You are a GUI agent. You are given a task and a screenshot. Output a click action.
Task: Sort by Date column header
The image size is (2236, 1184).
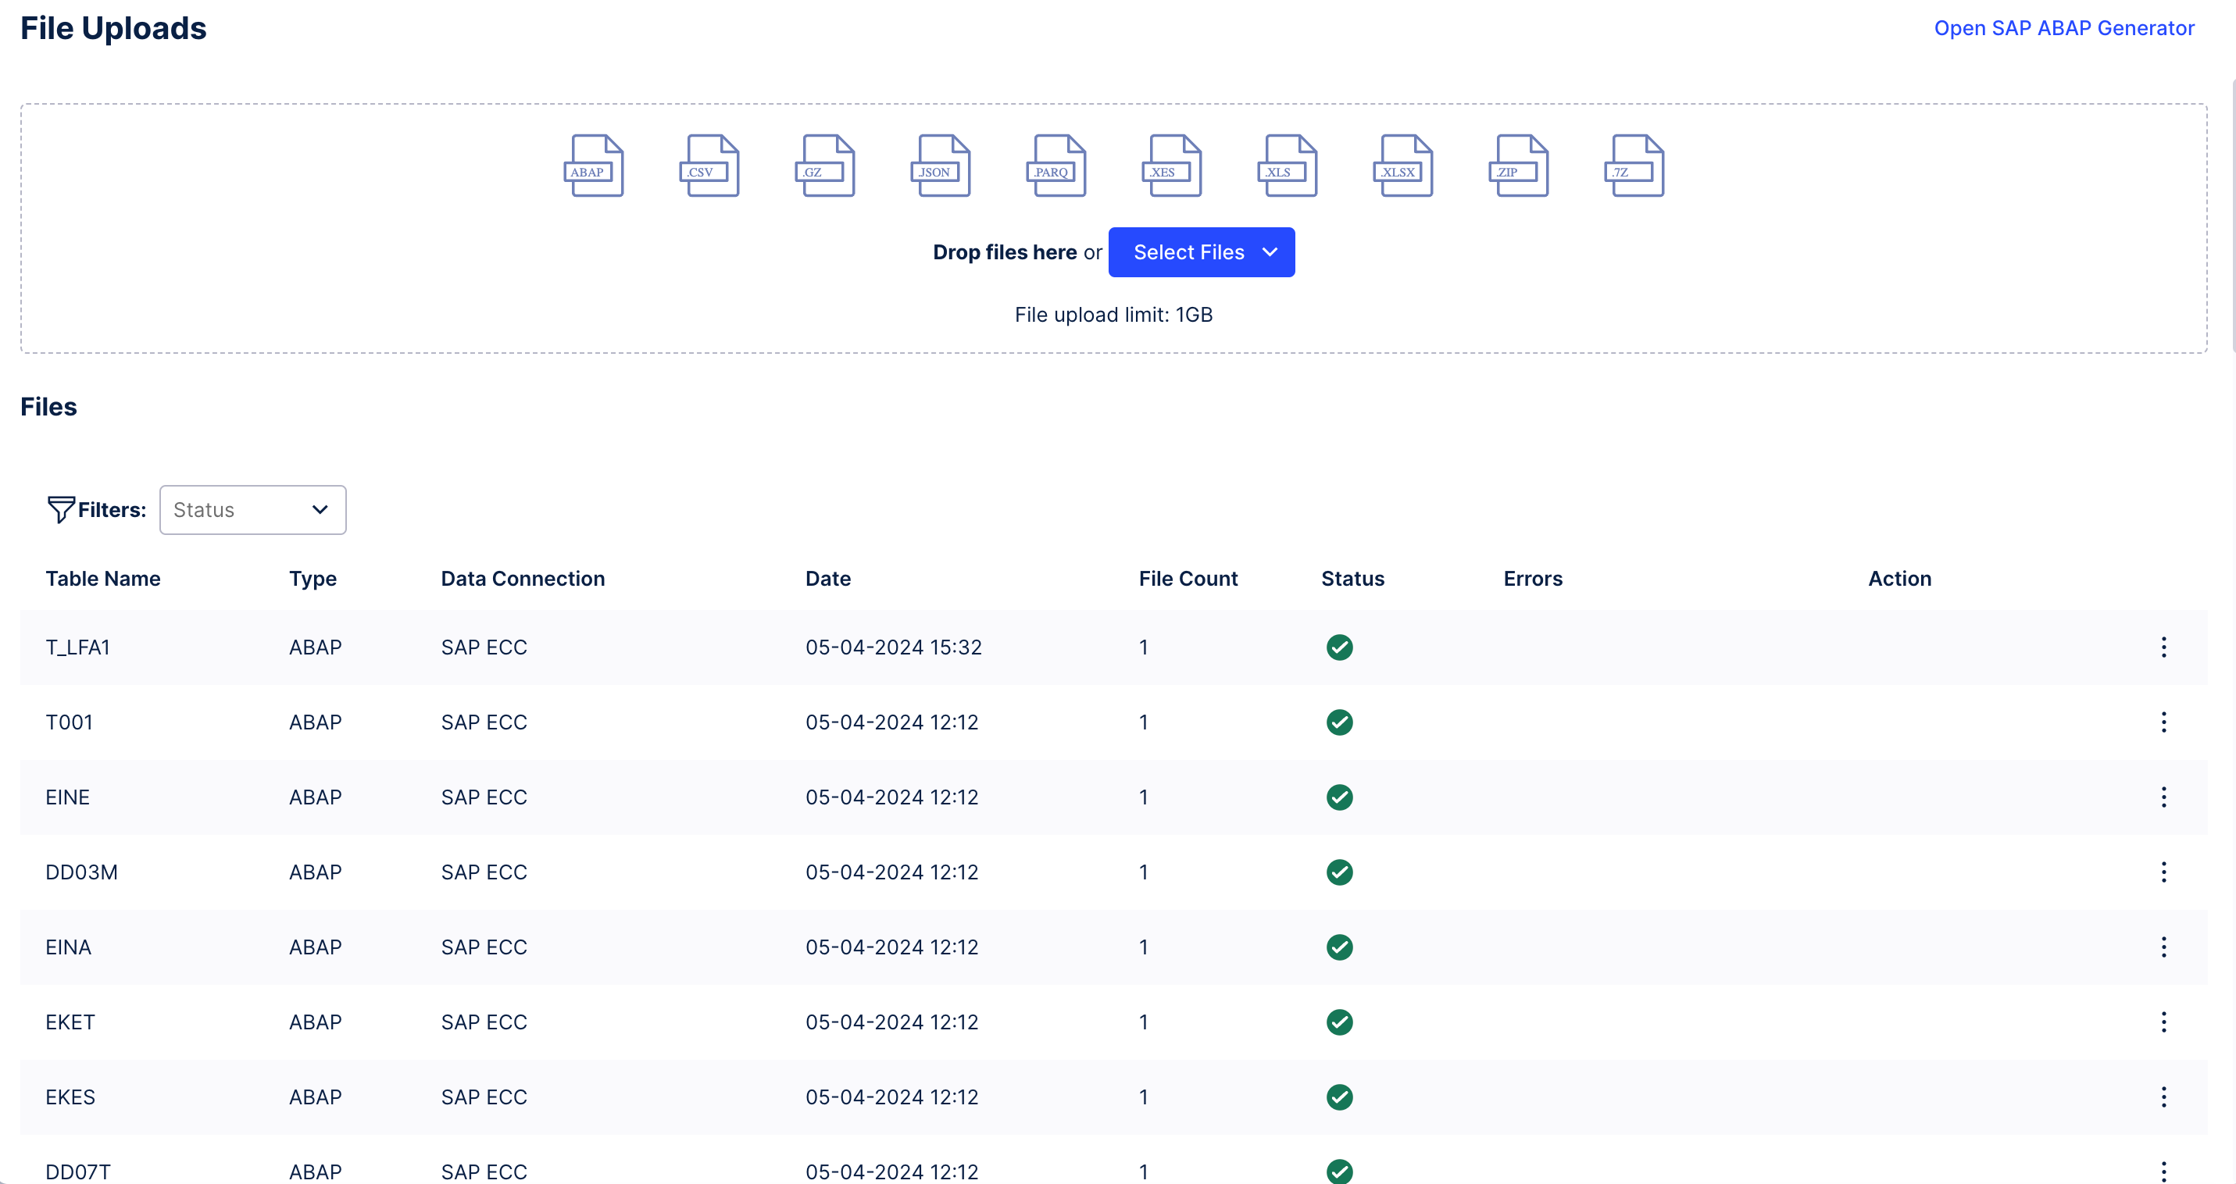828,579
